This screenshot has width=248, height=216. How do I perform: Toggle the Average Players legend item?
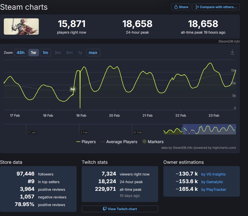(x=119, y=142)
